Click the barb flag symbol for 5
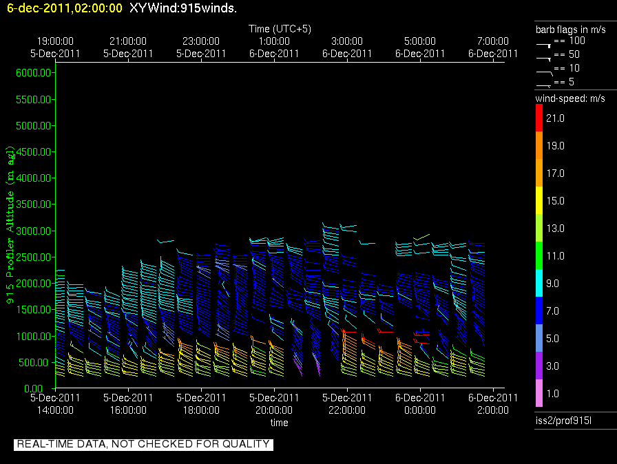Screen dimensions: 617x464 (543, 85)
